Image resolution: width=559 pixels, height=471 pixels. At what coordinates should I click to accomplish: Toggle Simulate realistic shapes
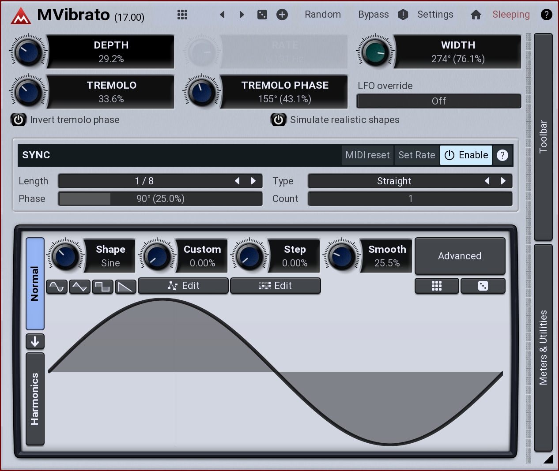pyautogui.click(x=279, y=120)
